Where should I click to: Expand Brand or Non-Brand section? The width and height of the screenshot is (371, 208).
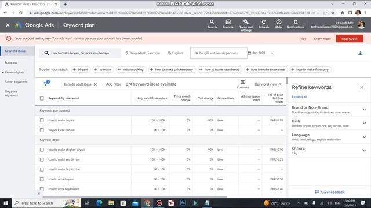pyautogui.click(x=364, y=109)
